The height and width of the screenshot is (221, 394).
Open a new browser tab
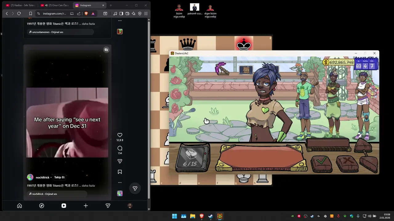tap(111, 5)
